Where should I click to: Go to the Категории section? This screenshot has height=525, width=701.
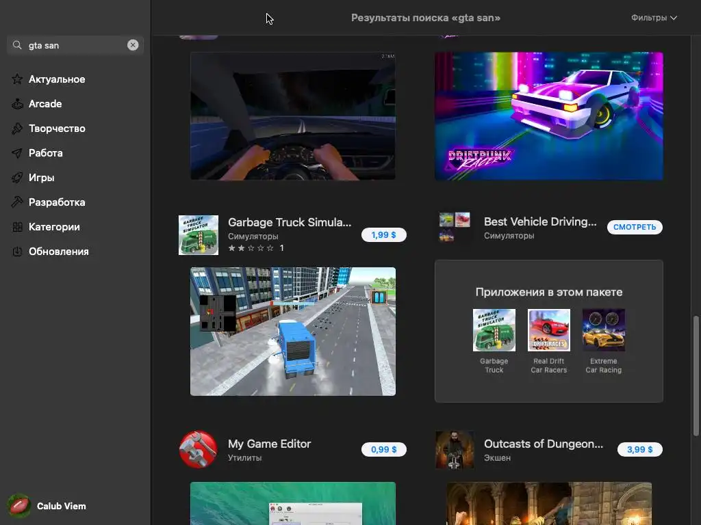tap(54, 227)
